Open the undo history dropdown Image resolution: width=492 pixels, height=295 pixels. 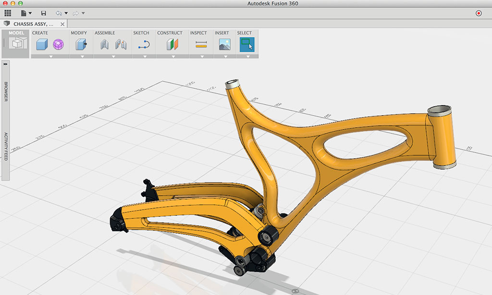66,13
